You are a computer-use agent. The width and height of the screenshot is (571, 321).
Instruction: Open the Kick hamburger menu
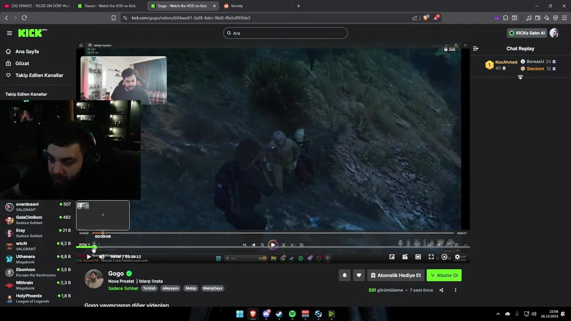point(9,33)
